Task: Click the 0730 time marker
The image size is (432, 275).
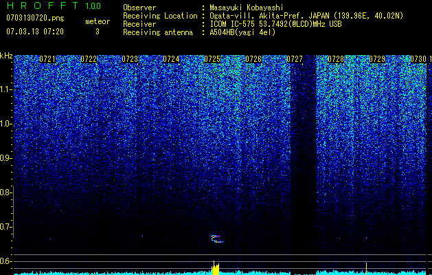Action: tap(418, 59)
